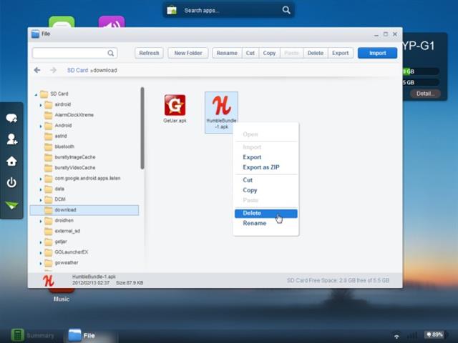Click the add contact icon in the left sidebar
This screenshot has width=458, height=343.
click(x=11, y=140)
